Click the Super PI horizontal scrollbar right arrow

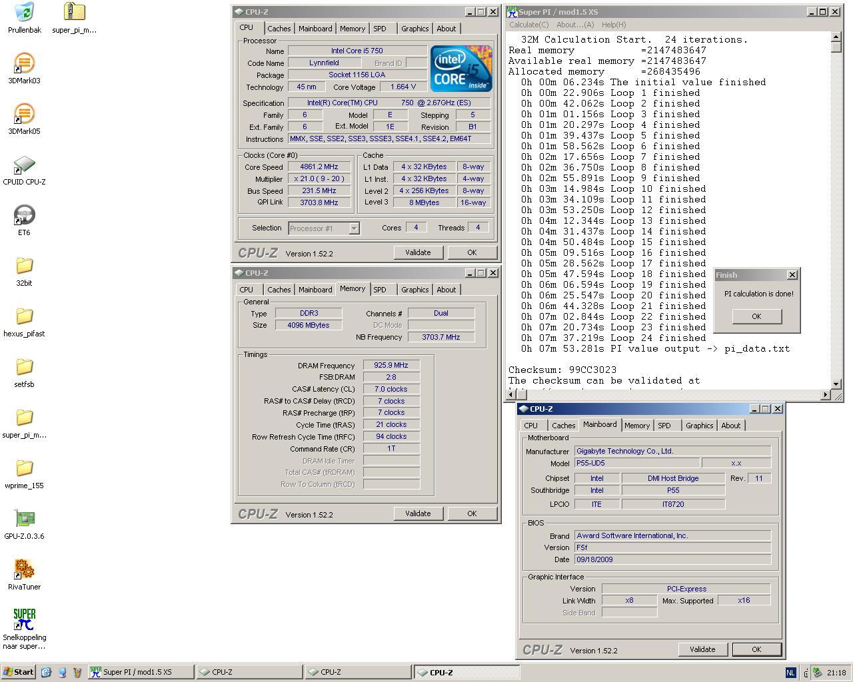[826, 395]
